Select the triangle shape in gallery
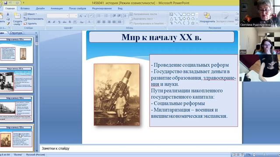The width and height of the screenshot is (280, 157). [x=171, y=19]
